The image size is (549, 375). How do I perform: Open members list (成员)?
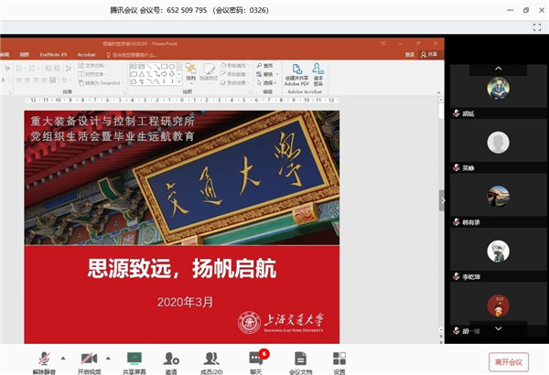point(212,359)
